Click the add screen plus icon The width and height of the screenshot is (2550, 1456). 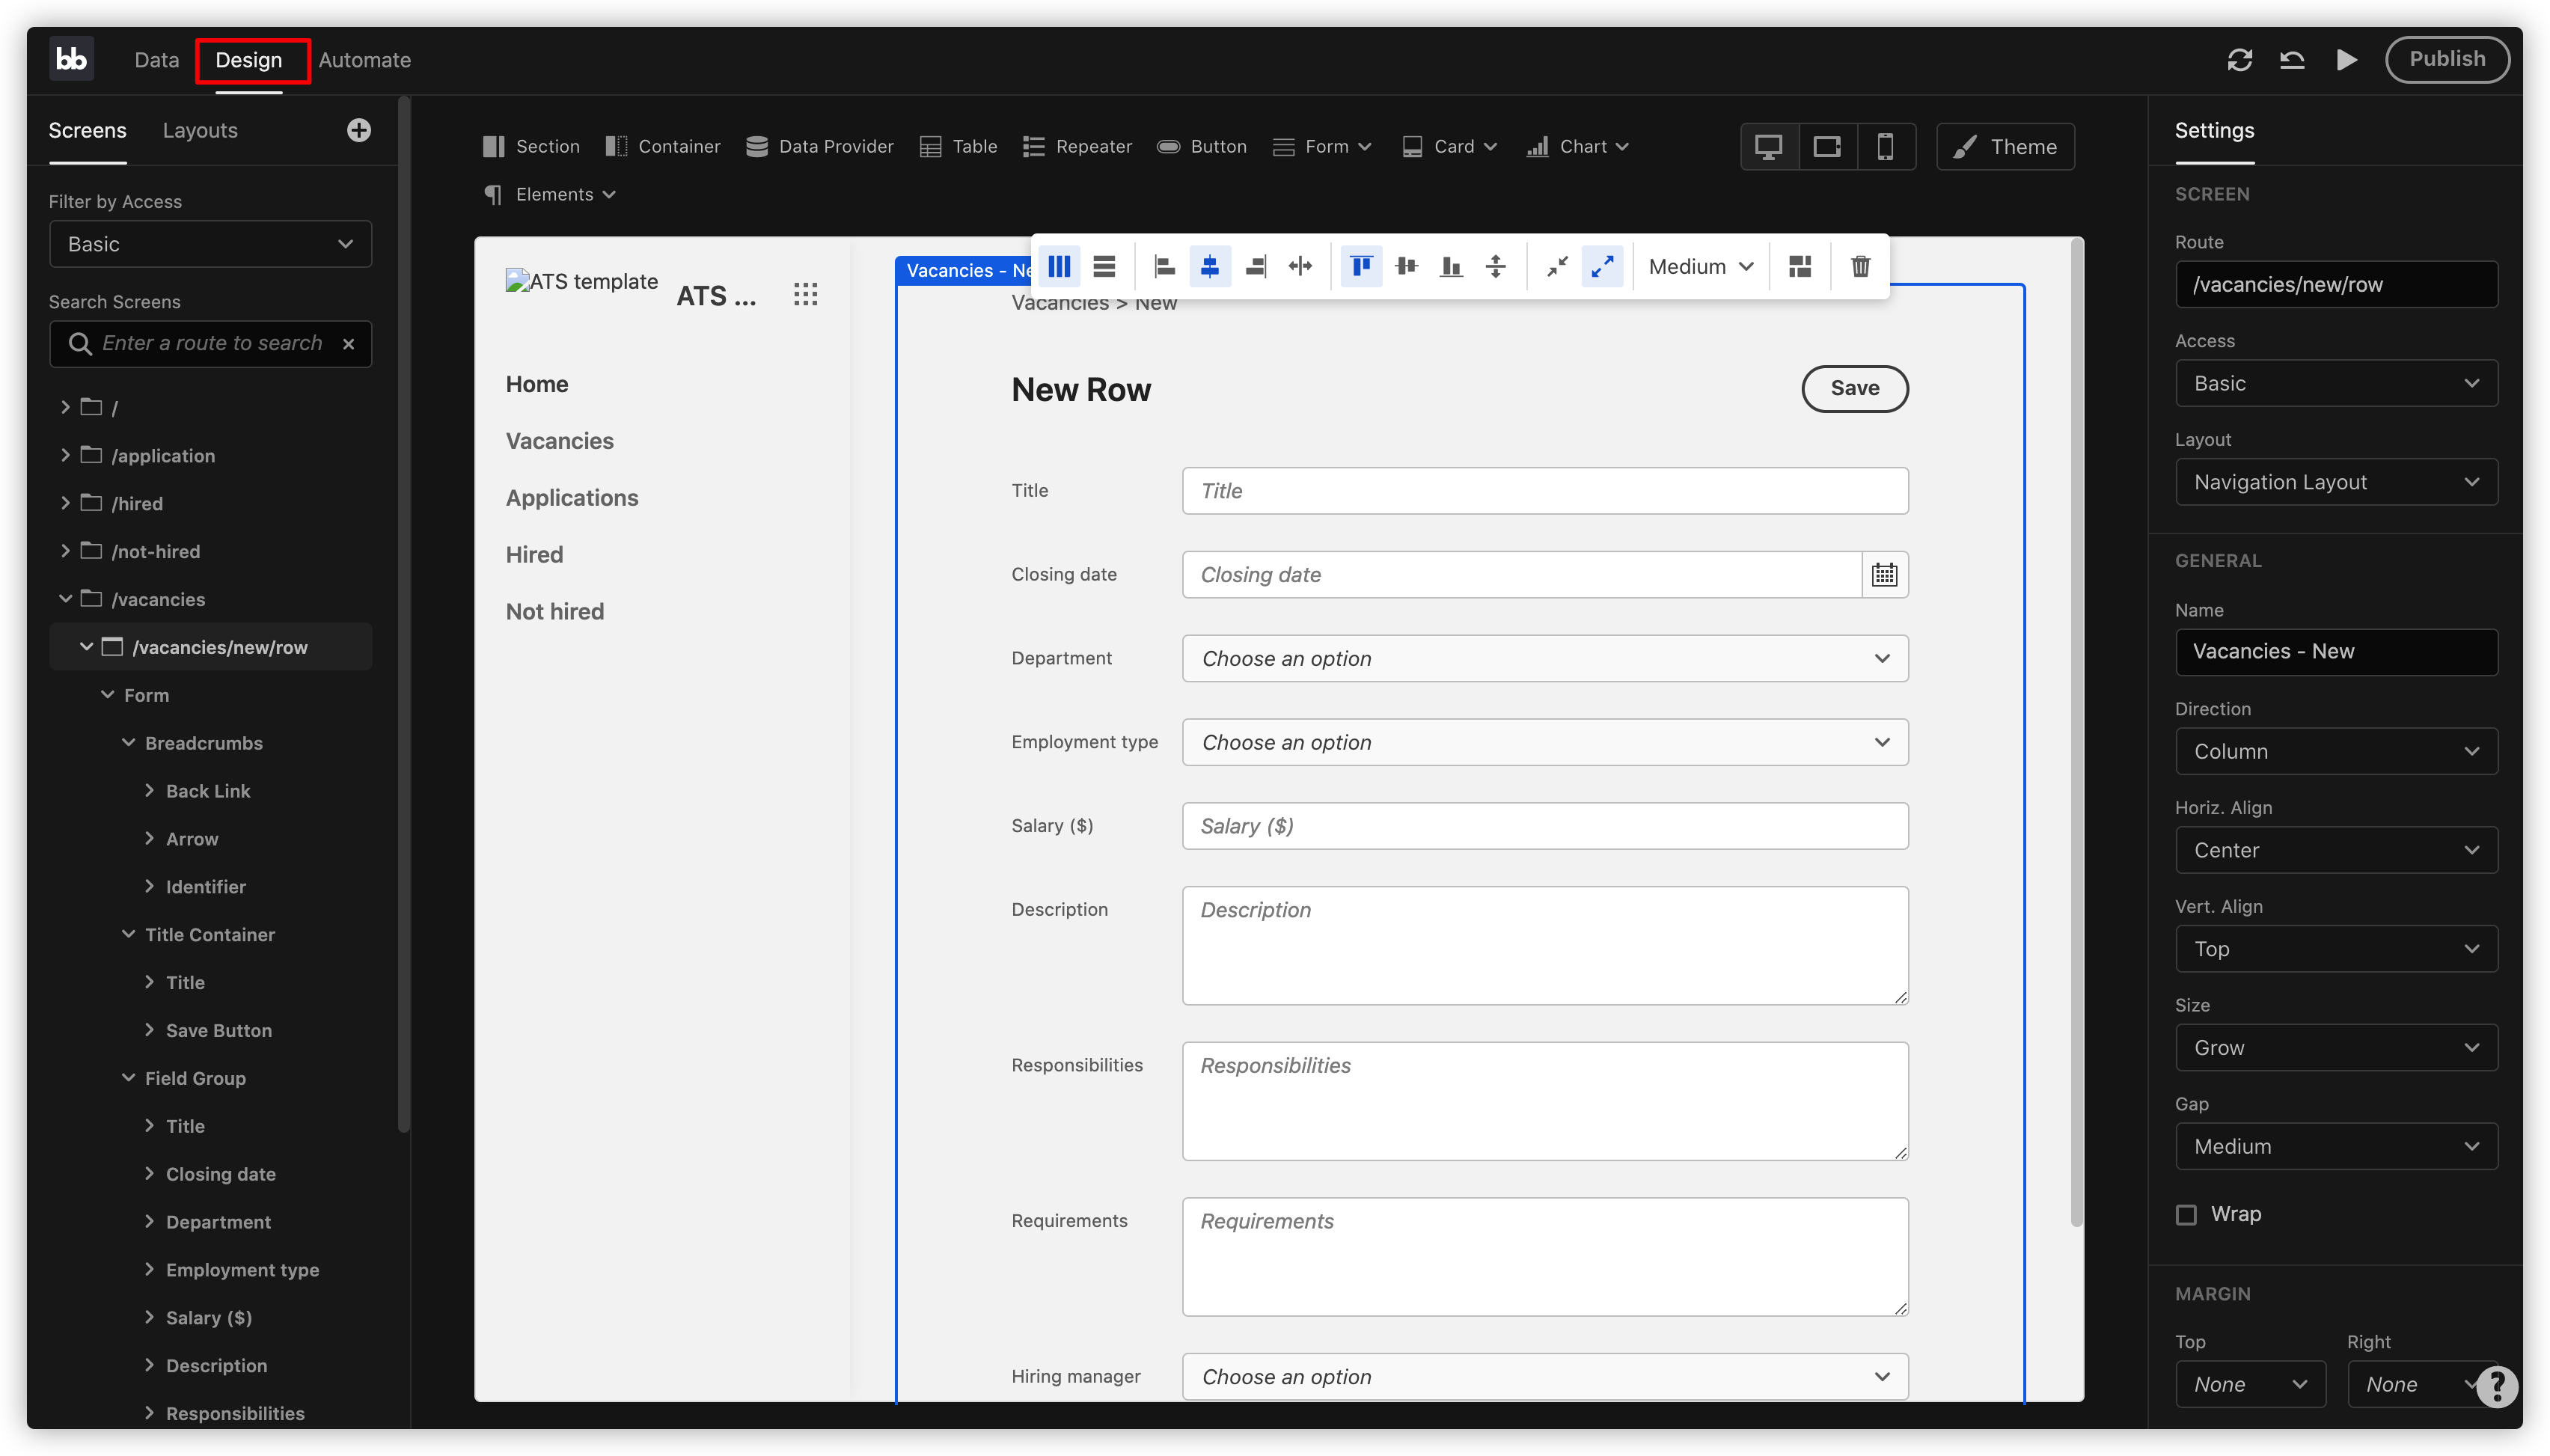(359, 130)
